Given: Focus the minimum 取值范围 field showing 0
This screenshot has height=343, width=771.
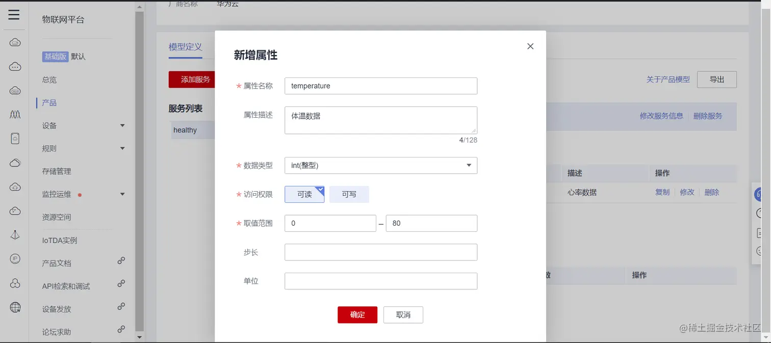Looking at the screenshot, I should (330, 223).
